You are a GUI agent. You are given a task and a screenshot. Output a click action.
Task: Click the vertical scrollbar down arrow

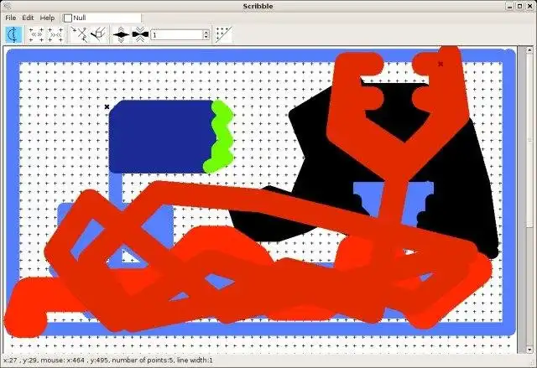tap(529, 350)
